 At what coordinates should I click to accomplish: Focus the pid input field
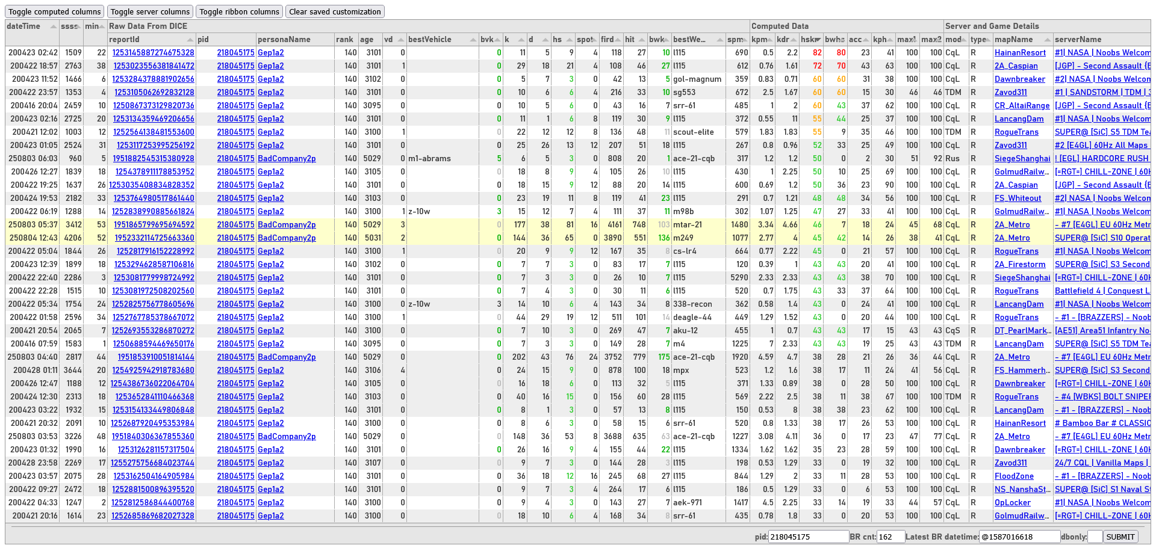click(809, 537)
